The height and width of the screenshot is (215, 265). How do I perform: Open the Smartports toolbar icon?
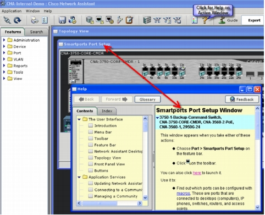coord(100,20)
